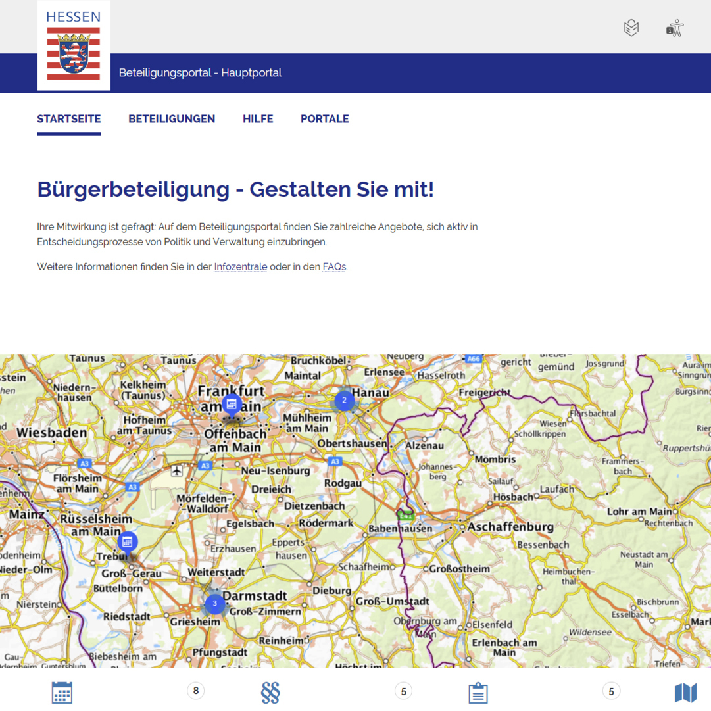The height and width of the screenshot is (711, 711).
Task: Select the Startseite tab
Action: point(69,119)
